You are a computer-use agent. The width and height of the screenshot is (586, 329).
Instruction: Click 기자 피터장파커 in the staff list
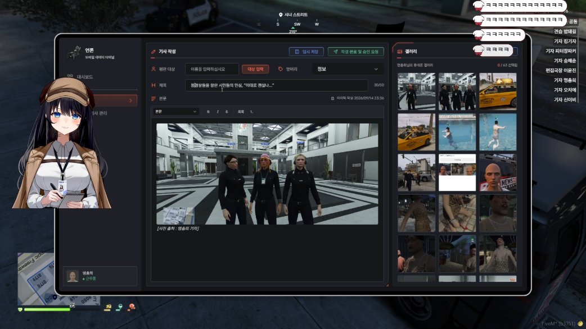point(561,51)
